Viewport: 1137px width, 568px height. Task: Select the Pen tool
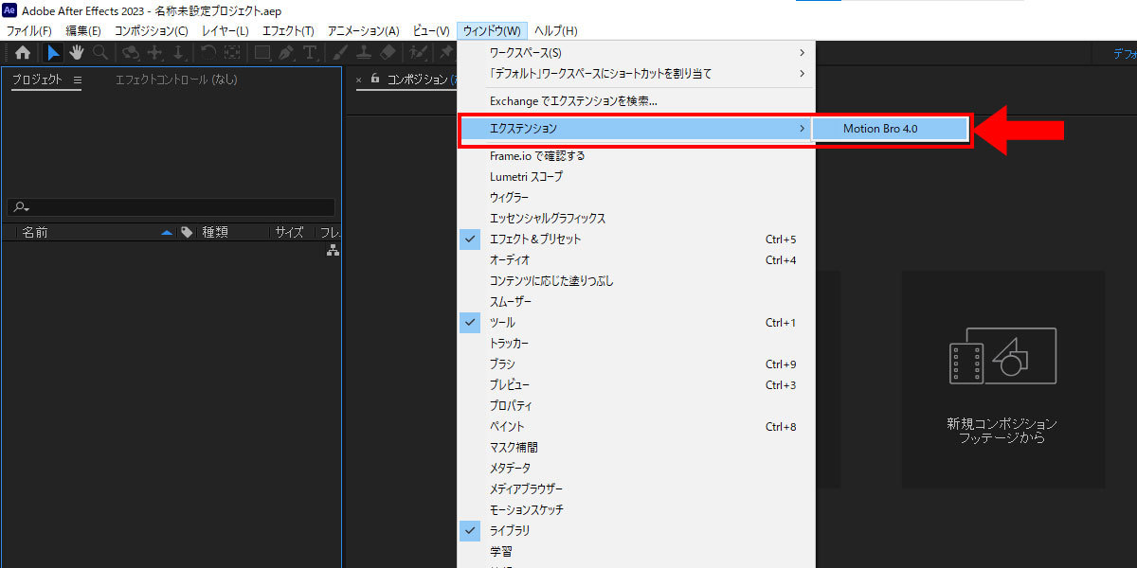click(x=285, y=53)
